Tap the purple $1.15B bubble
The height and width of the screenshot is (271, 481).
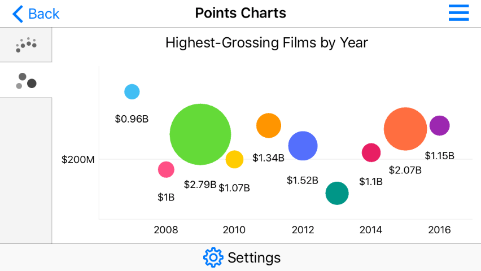tap(439, 125)
